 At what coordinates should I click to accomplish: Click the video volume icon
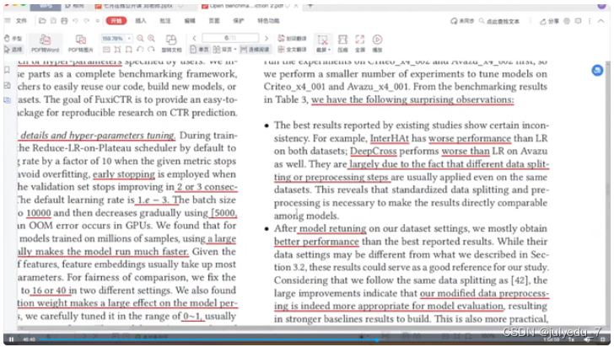(587, 339)
